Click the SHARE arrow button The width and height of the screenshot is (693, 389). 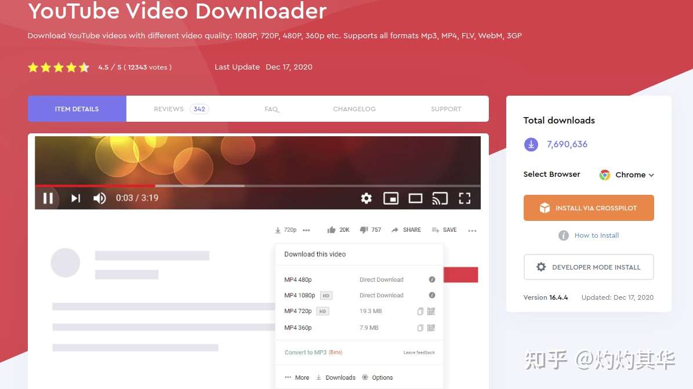[x=406, y=230]
